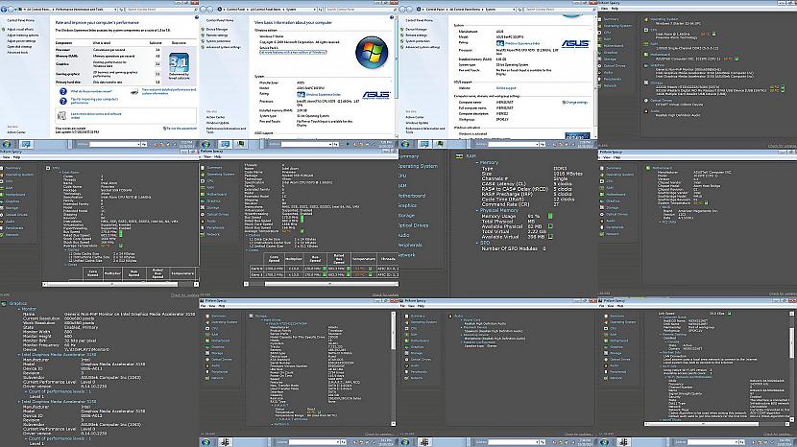Click 'Check for updates' in Speccy Motherboard window
The height and width of the screenshot is (447, 797).
tap(783, 294)
